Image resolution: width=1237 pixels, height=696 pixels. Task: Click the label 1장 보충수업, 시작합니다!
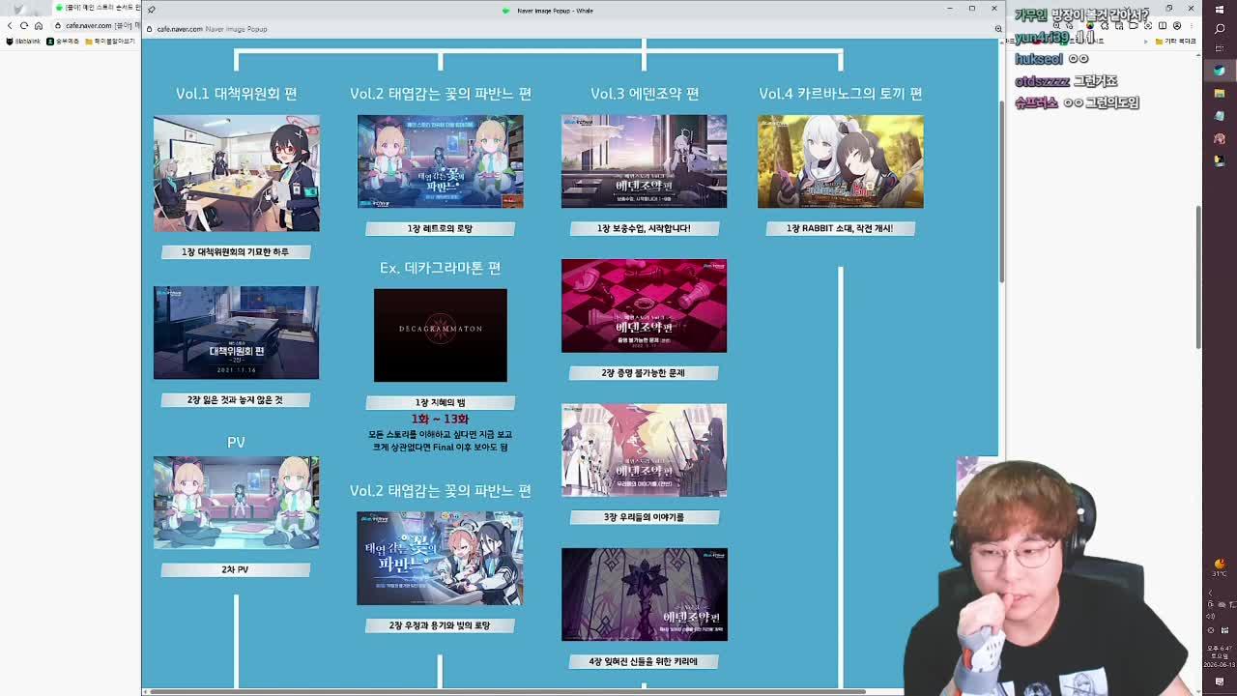click(x=644, y=228)
